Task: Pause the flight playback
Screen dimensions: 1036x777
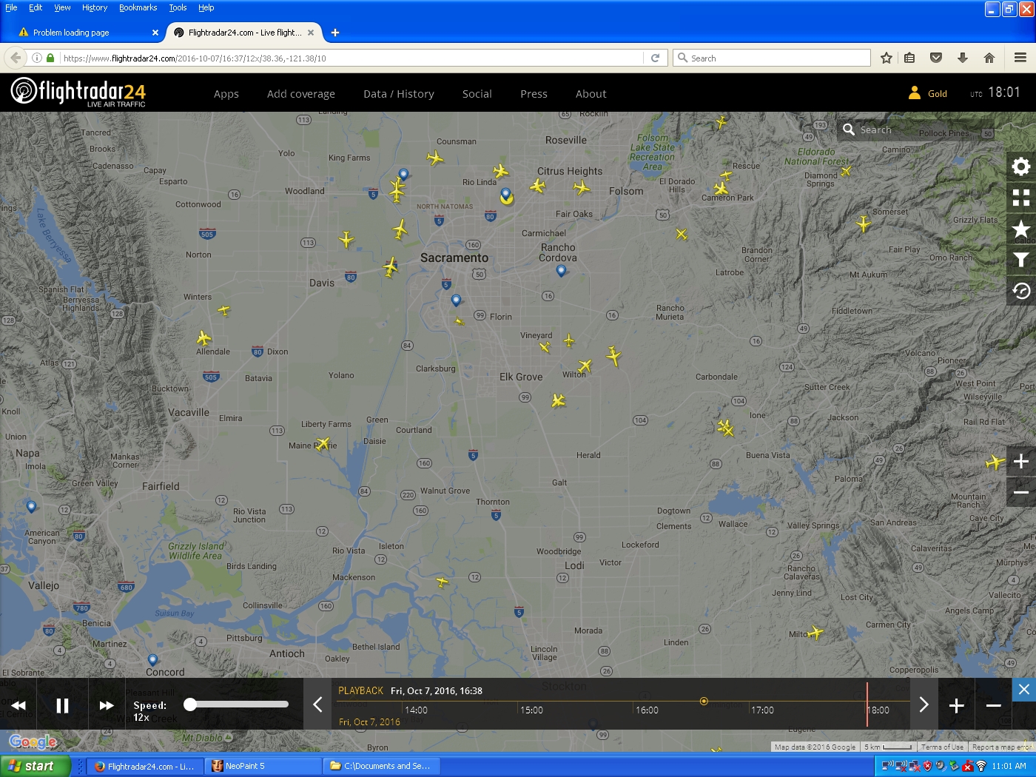Action: (x=63, y=705)
